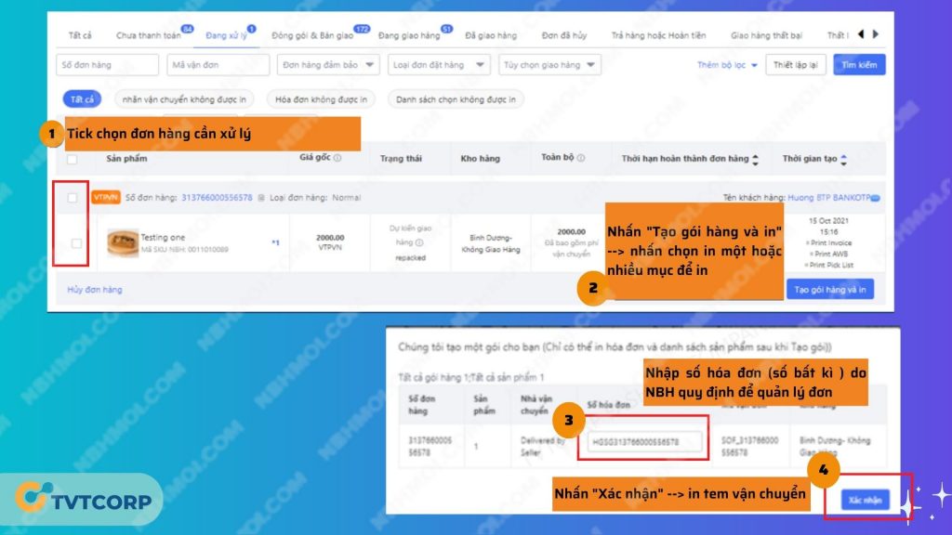Sort by Thời hạn hoàn thành đơn hàng
This screenshot has width=952, height=535.
pos(755,159)
